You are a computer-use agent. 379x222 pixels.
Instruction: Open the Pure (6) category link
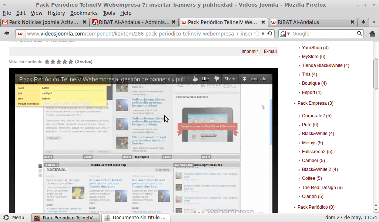pos(310,125)
